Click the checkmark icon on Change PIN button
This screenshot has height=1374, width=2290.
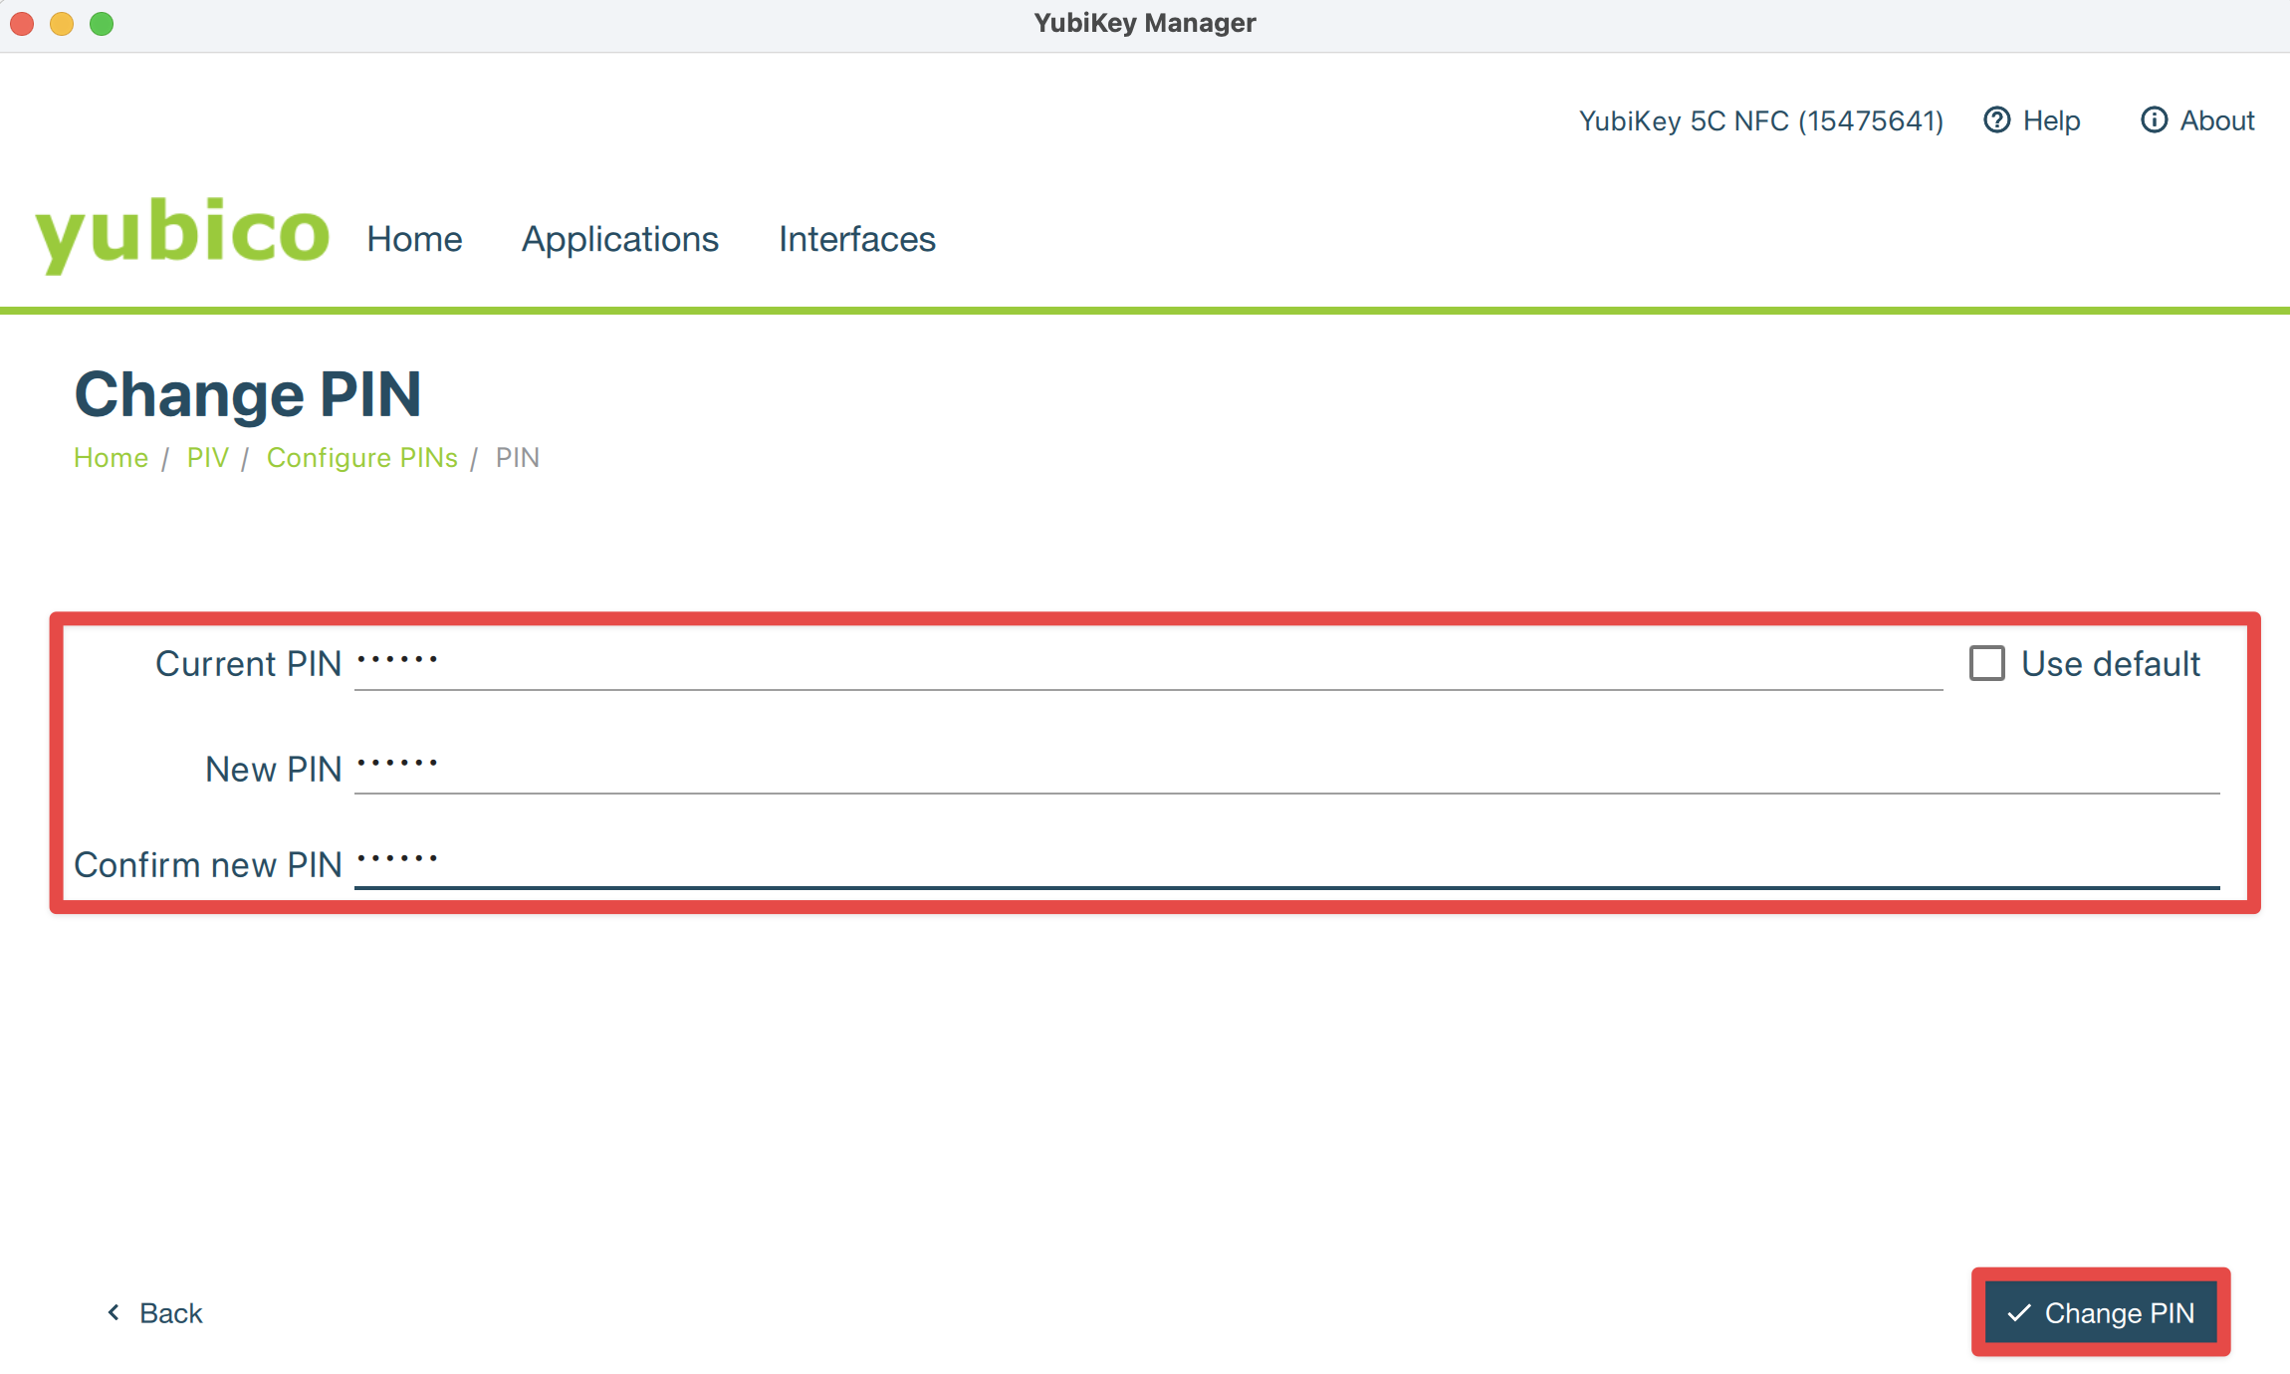[2018, 1313]
